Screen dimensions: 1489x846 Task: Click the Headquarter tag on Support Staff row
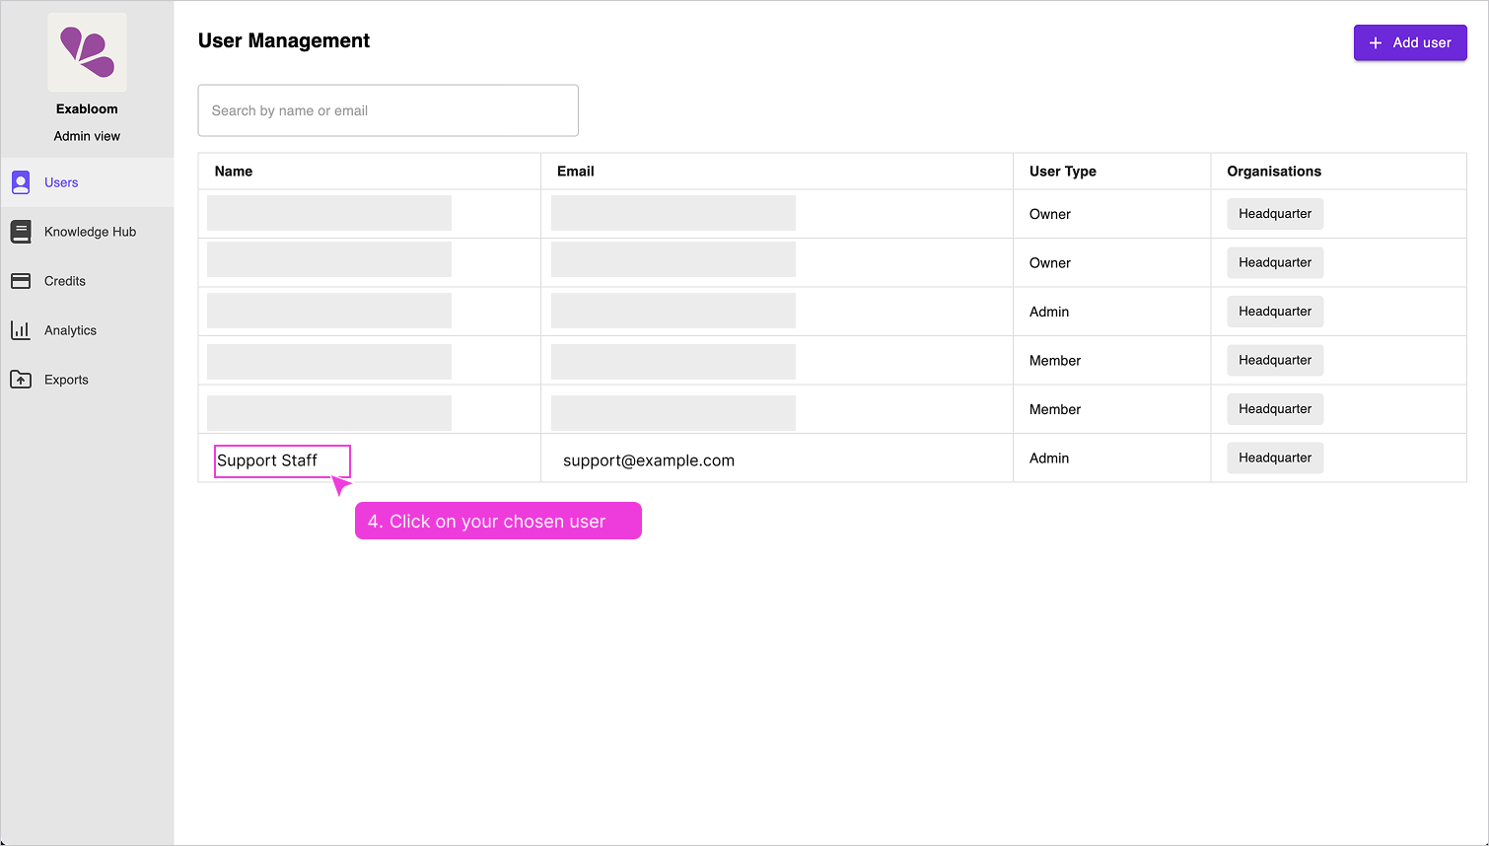click(x=1274, y=458)
